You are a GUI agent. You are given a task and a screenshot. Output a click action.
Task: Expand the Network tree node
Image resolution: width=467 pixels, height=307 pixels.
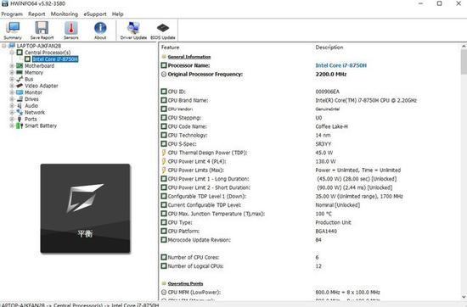click(12, 112)
